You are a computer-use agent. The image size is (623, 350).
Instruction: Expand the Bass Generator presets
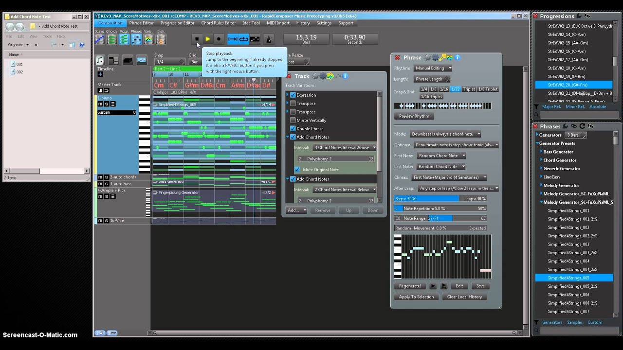541,152
